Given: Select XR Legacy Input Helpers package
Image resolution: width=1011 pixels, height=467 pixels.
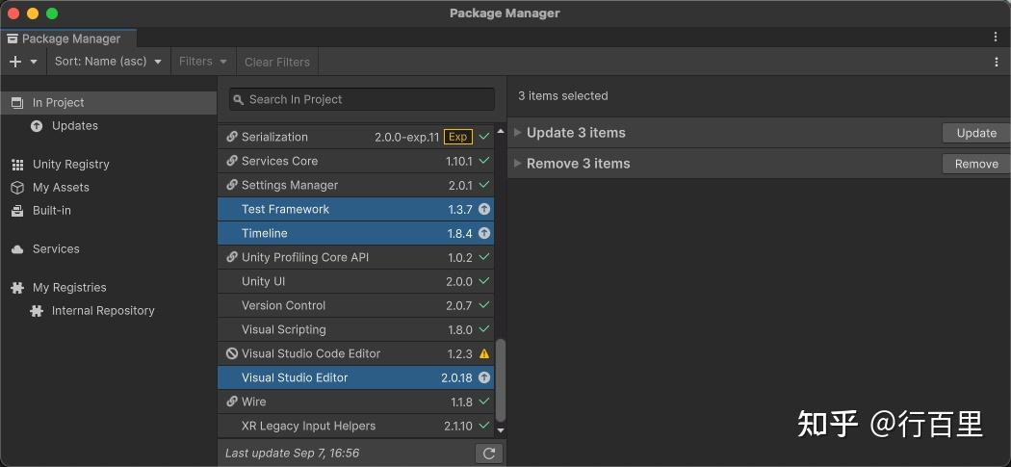Looking at the screenshot, I should tap(356, 426).
